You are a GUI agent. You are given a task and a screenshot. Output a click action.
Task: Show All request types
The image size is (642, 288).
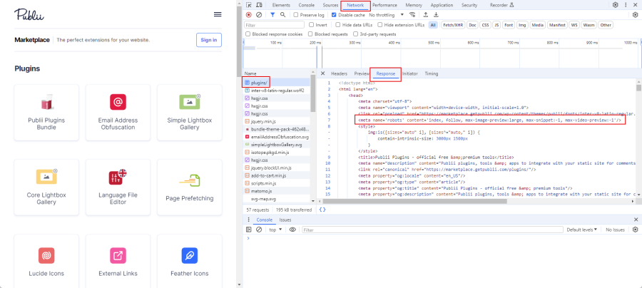pos(433,25)
